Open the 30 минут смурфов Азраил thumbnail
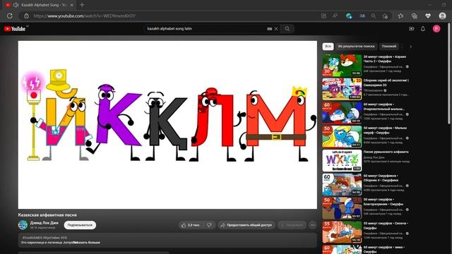The width and height of the screenshot is (452, 254). pyautogui.click(x=342, y=65)
